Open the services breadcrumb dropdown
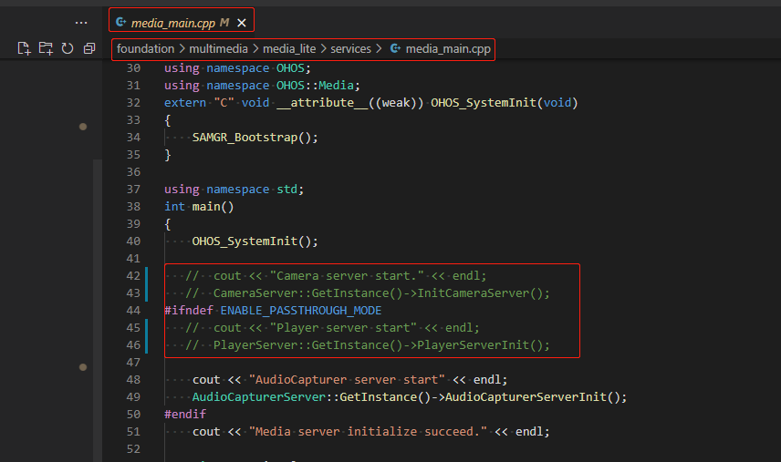The image size is (781, 462). [x=350, y=48]
